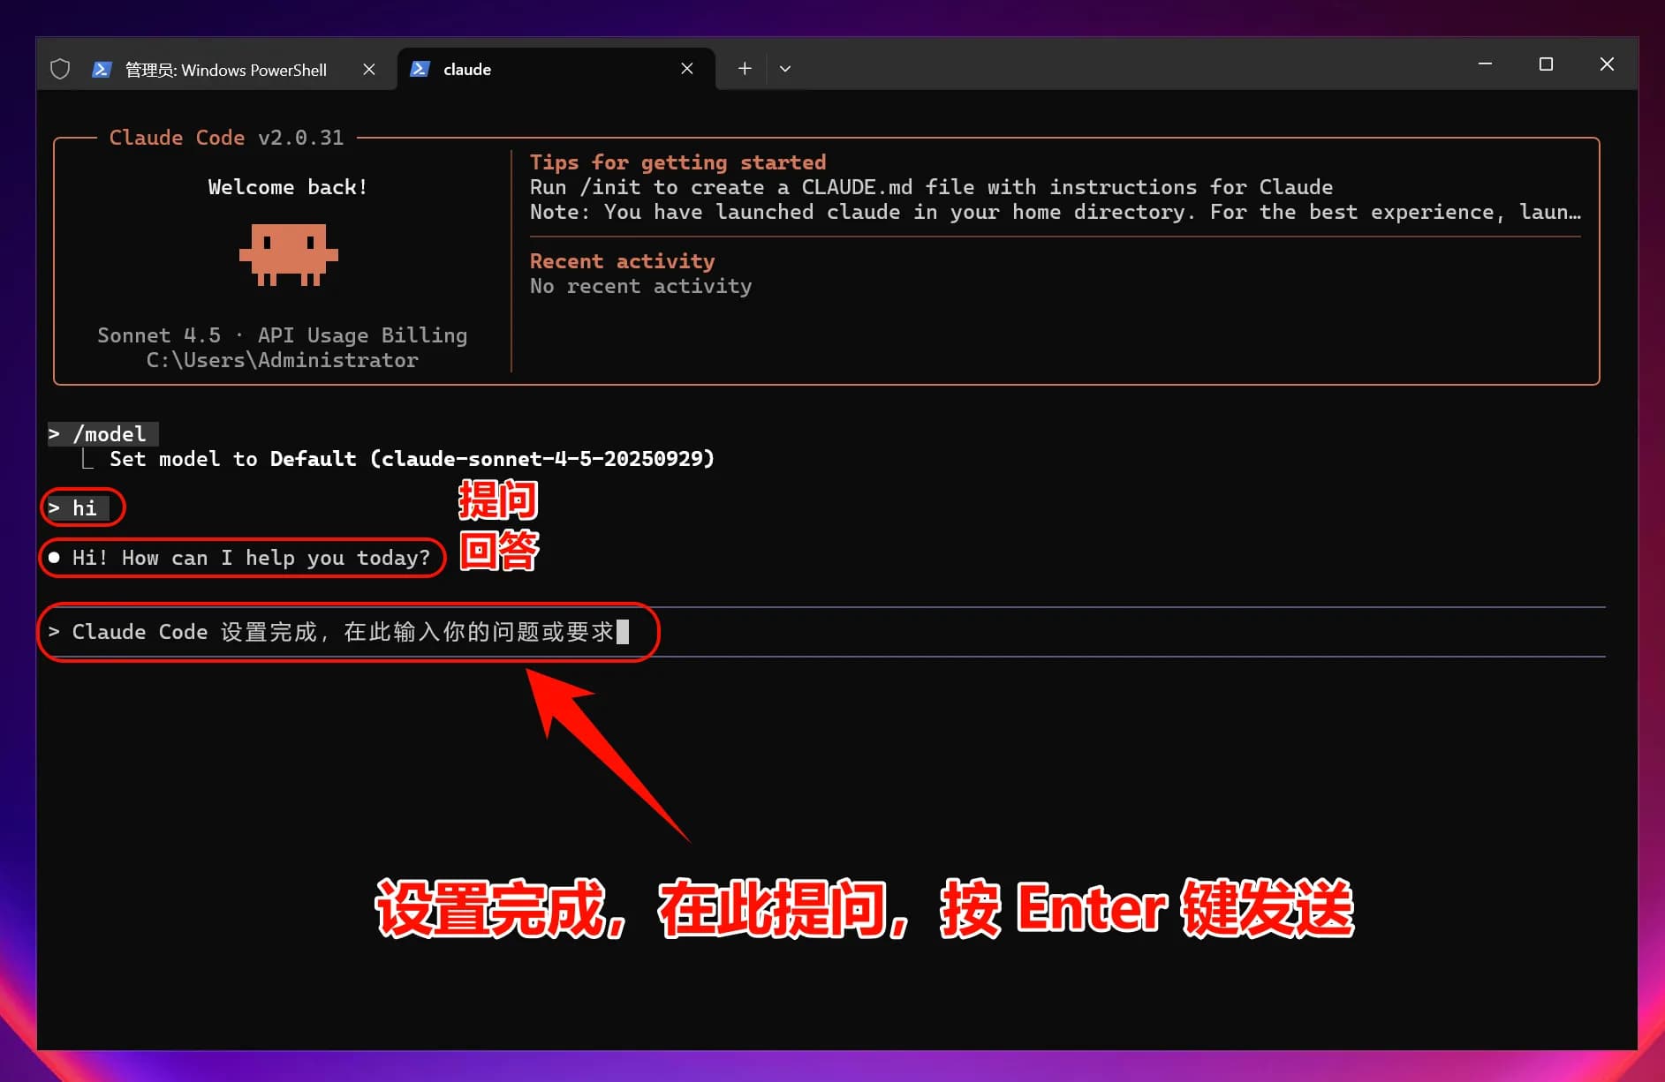Switch to the 管理员: Windows PowerShell tab
This screenshot has height=1082, width=1665.
coord(225,70)
